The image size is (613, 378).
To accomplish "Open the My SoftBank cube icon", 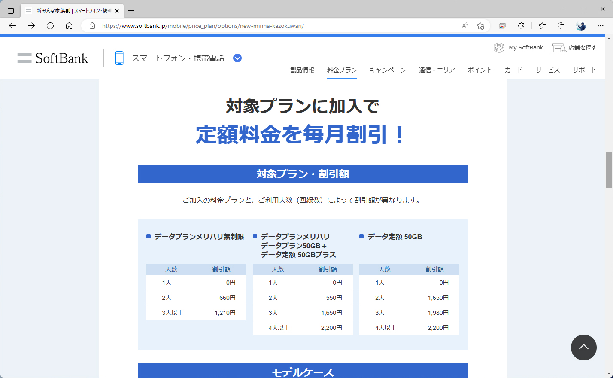I will tap(499, 48).
